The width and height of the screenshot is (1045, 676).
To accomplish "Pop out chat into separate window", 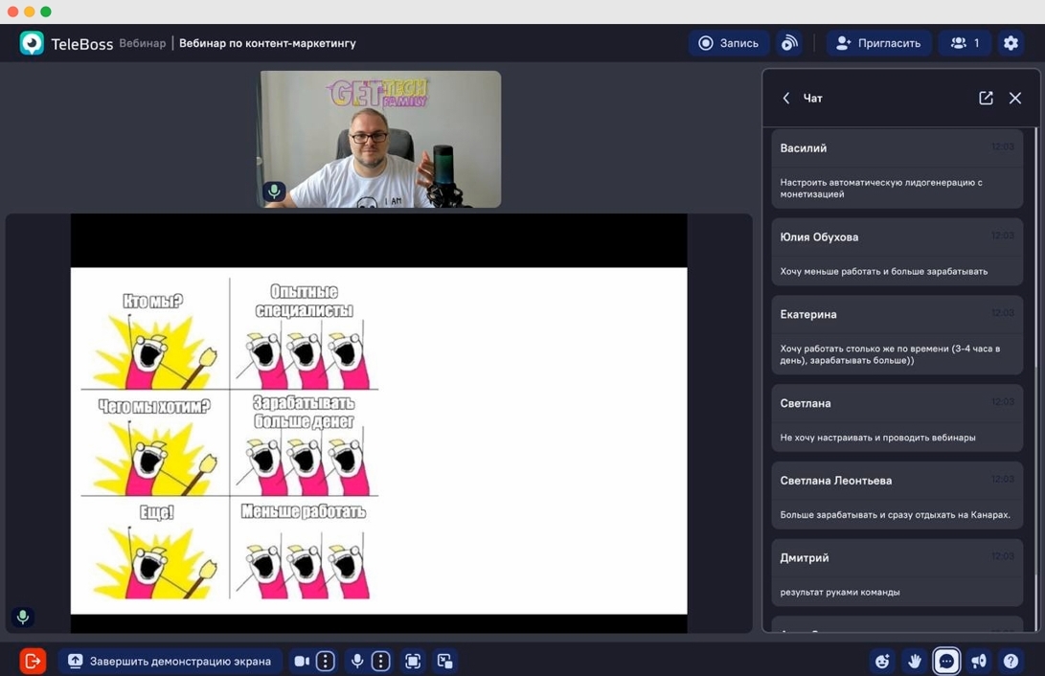I will [x=986, y=98].
